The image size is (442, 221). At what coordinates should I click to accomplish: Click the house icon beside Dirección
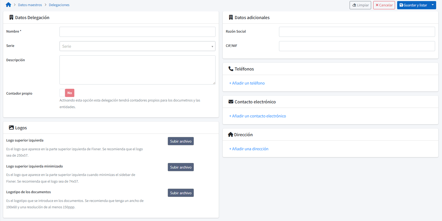230,135
